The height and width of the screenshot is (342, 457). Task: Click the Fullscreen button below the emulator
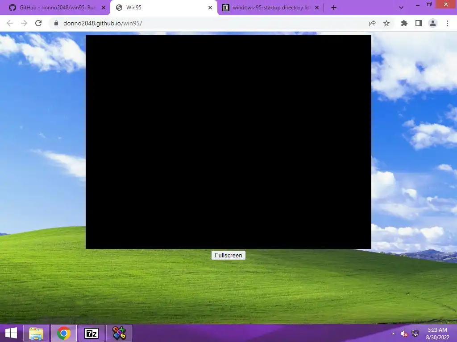(228, 255)
